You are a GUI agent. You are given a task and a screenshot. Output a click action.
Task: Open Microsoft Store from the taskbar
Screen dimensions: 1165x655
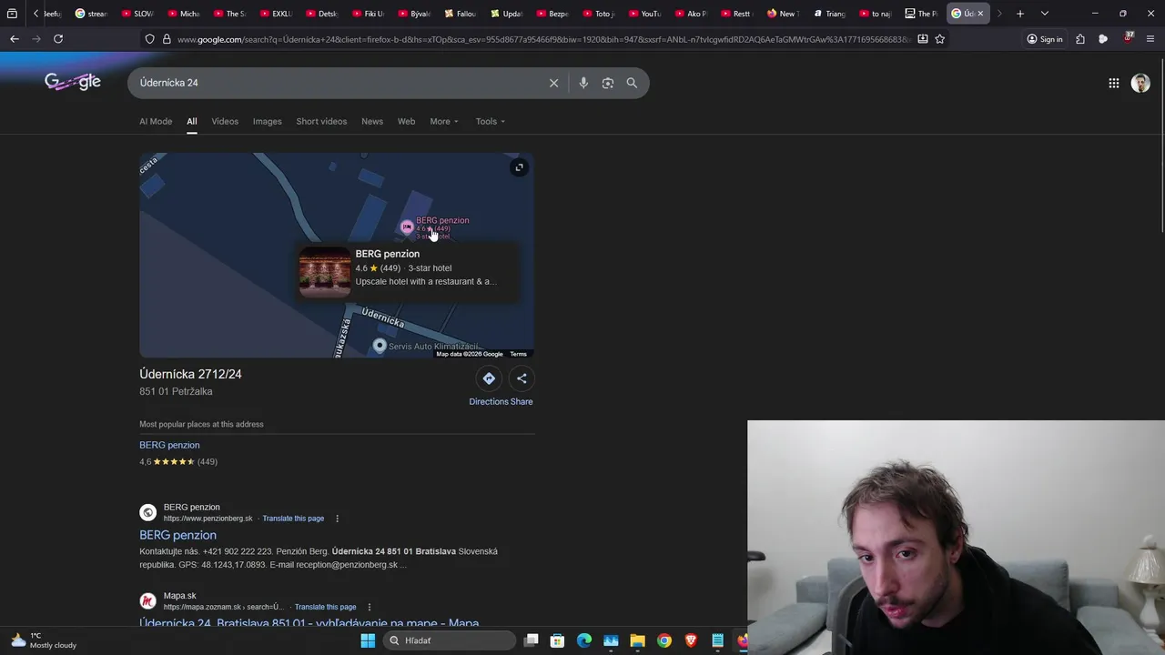click(x=558, y=640)
